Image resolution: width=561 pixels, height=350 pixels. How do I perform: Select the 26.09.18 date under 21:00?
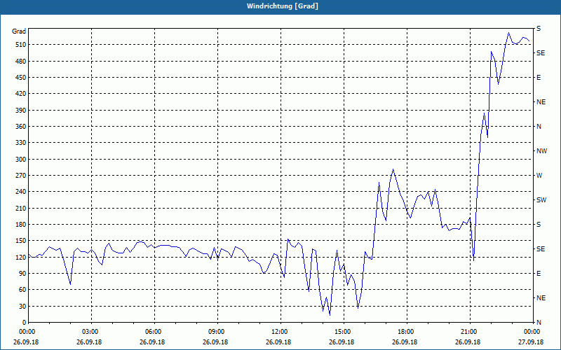(468, 342)
